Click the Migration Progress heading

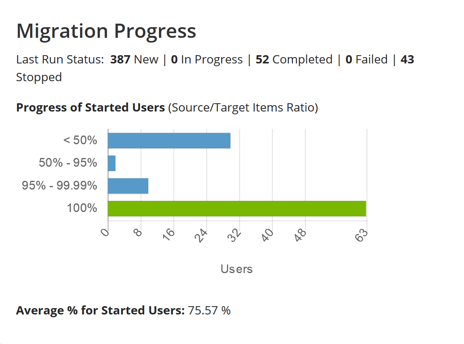106,31
